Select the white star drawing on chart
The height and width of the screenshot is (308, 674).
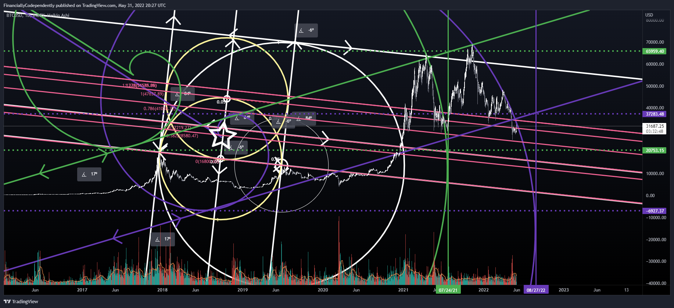click(x=222, y=135)
